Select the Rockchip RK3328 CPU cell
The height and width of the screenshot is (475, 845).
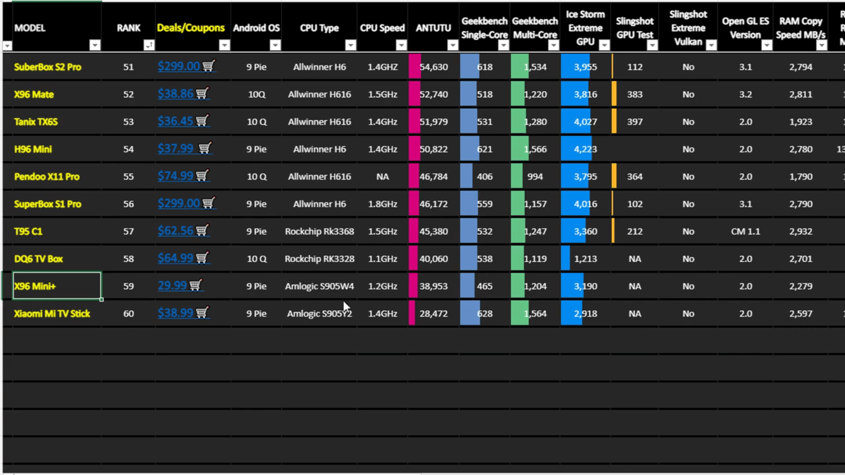320,259
